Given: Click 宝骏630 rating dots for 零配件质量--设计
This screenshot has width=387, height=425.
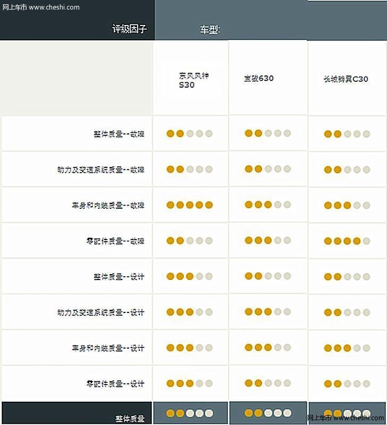Looking at the screenshot, I should click(268, 383).
